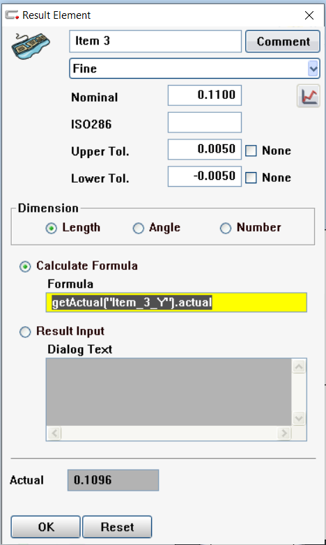Click the keyboard result element icon
Screen dimensions: 326x545
(31, 46)
